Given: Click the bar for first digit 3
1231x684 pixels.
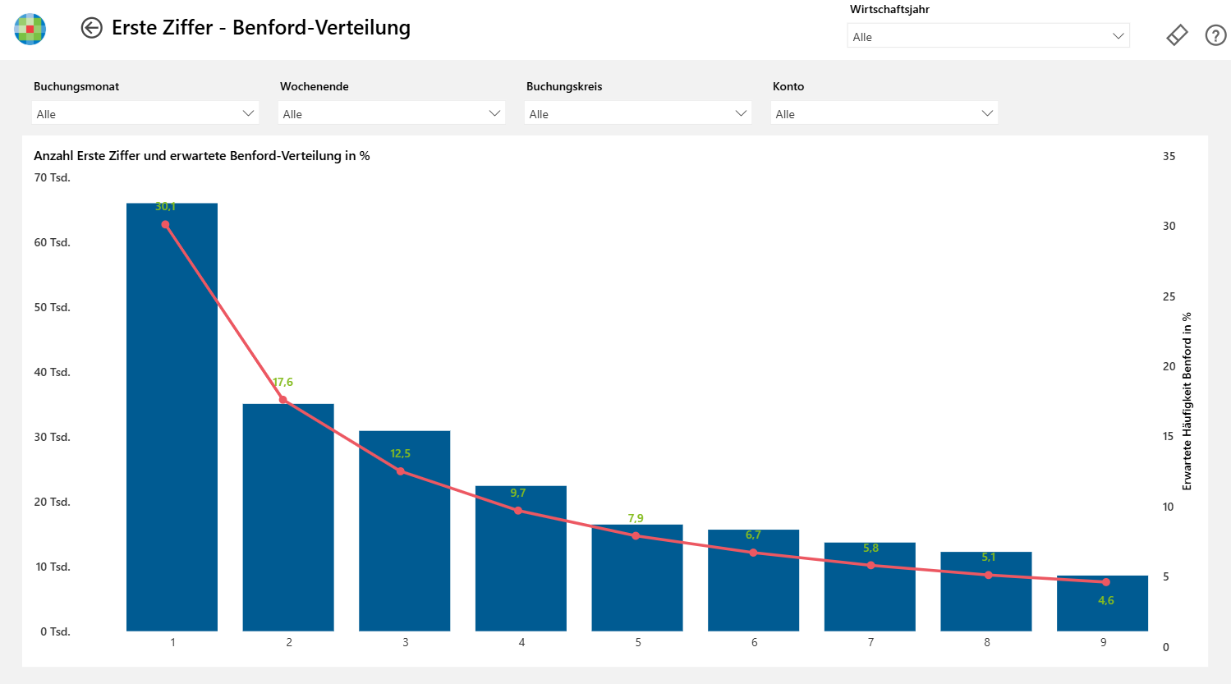Looking at the screenshot, I should click(405, 531).
